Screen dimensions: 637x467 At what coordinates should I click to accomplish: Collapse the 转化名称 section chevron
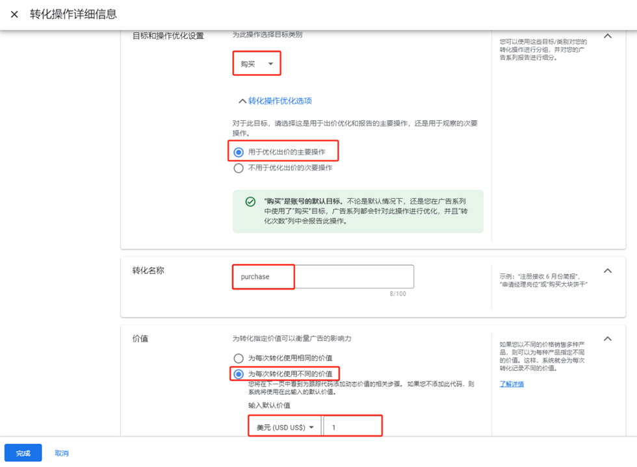(x=608, y=270)
